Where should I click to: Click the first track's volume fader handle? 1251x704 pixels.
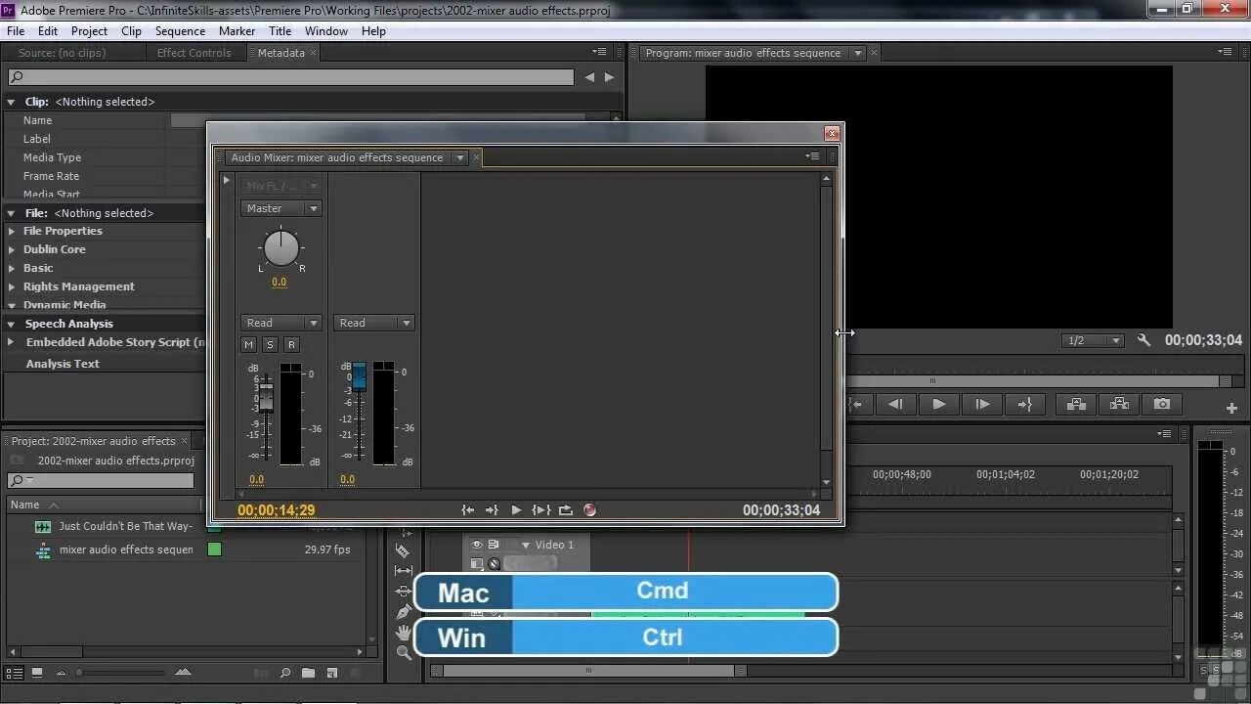[265, 396]
